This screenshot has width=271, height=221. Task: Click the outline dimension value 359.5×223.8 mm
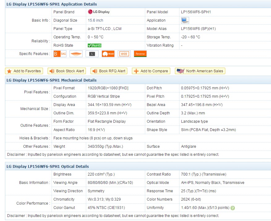pos(107,113)
